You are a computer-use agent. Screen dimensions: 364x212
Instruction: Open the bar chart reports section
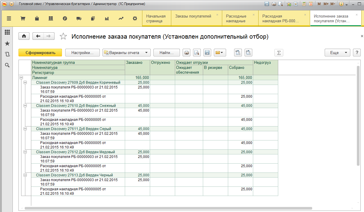point(107,18)
